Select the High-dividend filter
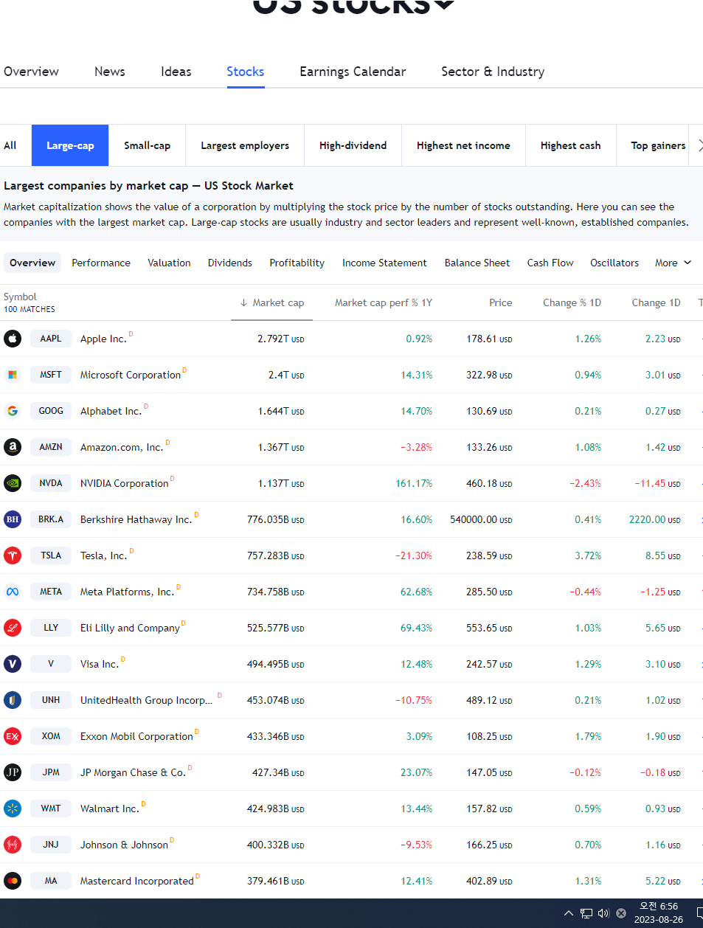This screenshot has width=703, height=928. tap(353, 145)
